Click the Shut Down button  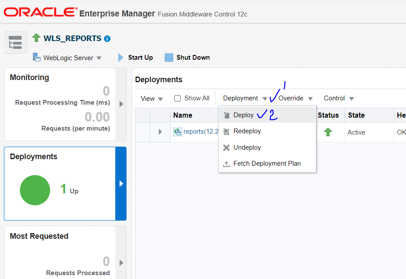pyautogui.click(x=187, y=58)
